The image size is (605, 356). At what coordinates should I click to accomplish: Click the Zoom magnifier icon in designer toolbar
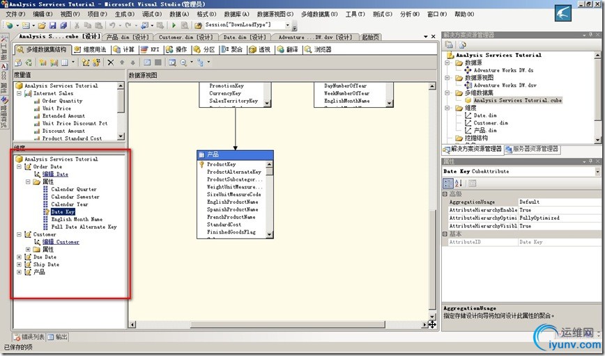(184, 63)
